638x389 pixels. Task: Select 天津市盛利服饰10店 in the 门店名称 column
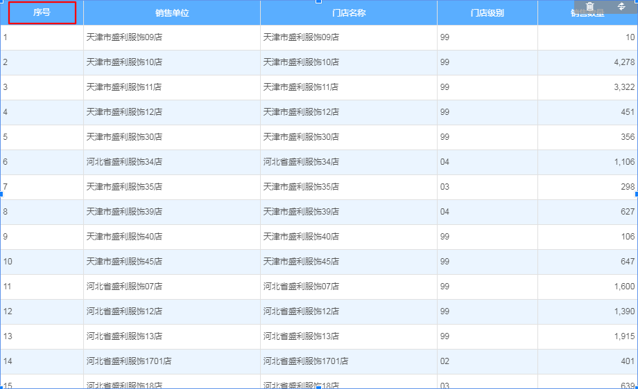pyautogui.click(x=301, y=62)
